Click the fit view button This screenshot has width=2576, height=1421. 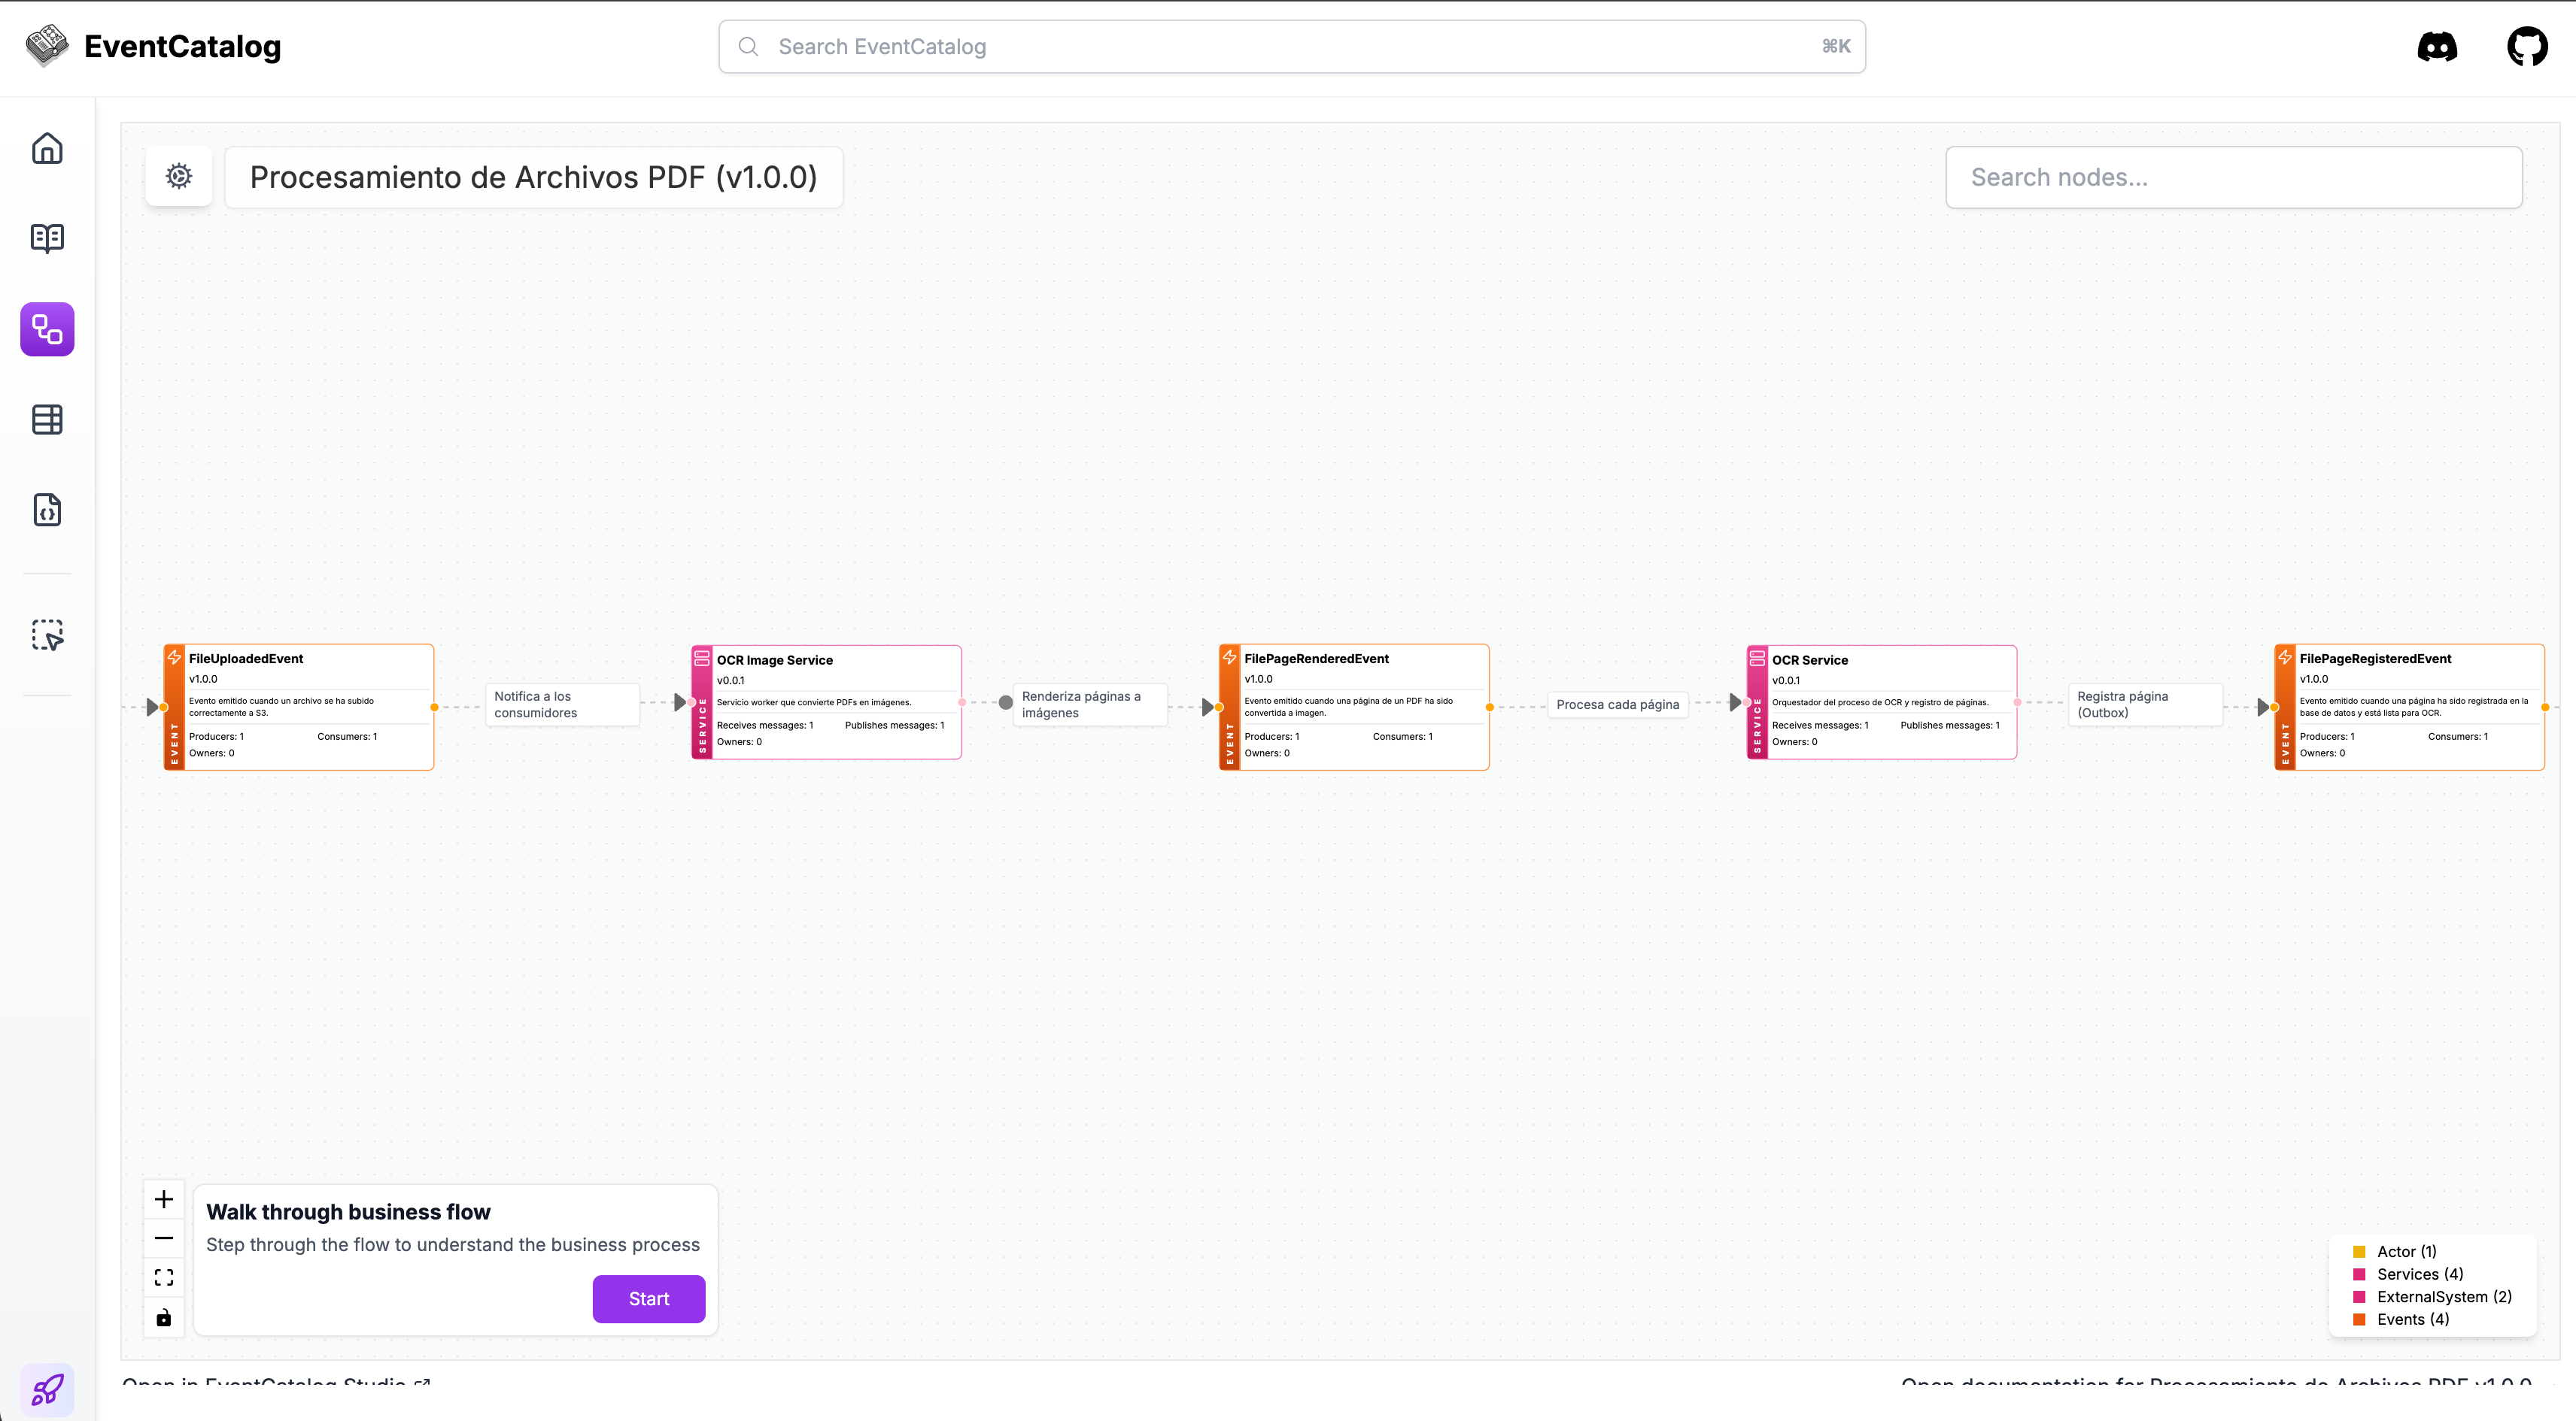click(x=164, y=1277)
